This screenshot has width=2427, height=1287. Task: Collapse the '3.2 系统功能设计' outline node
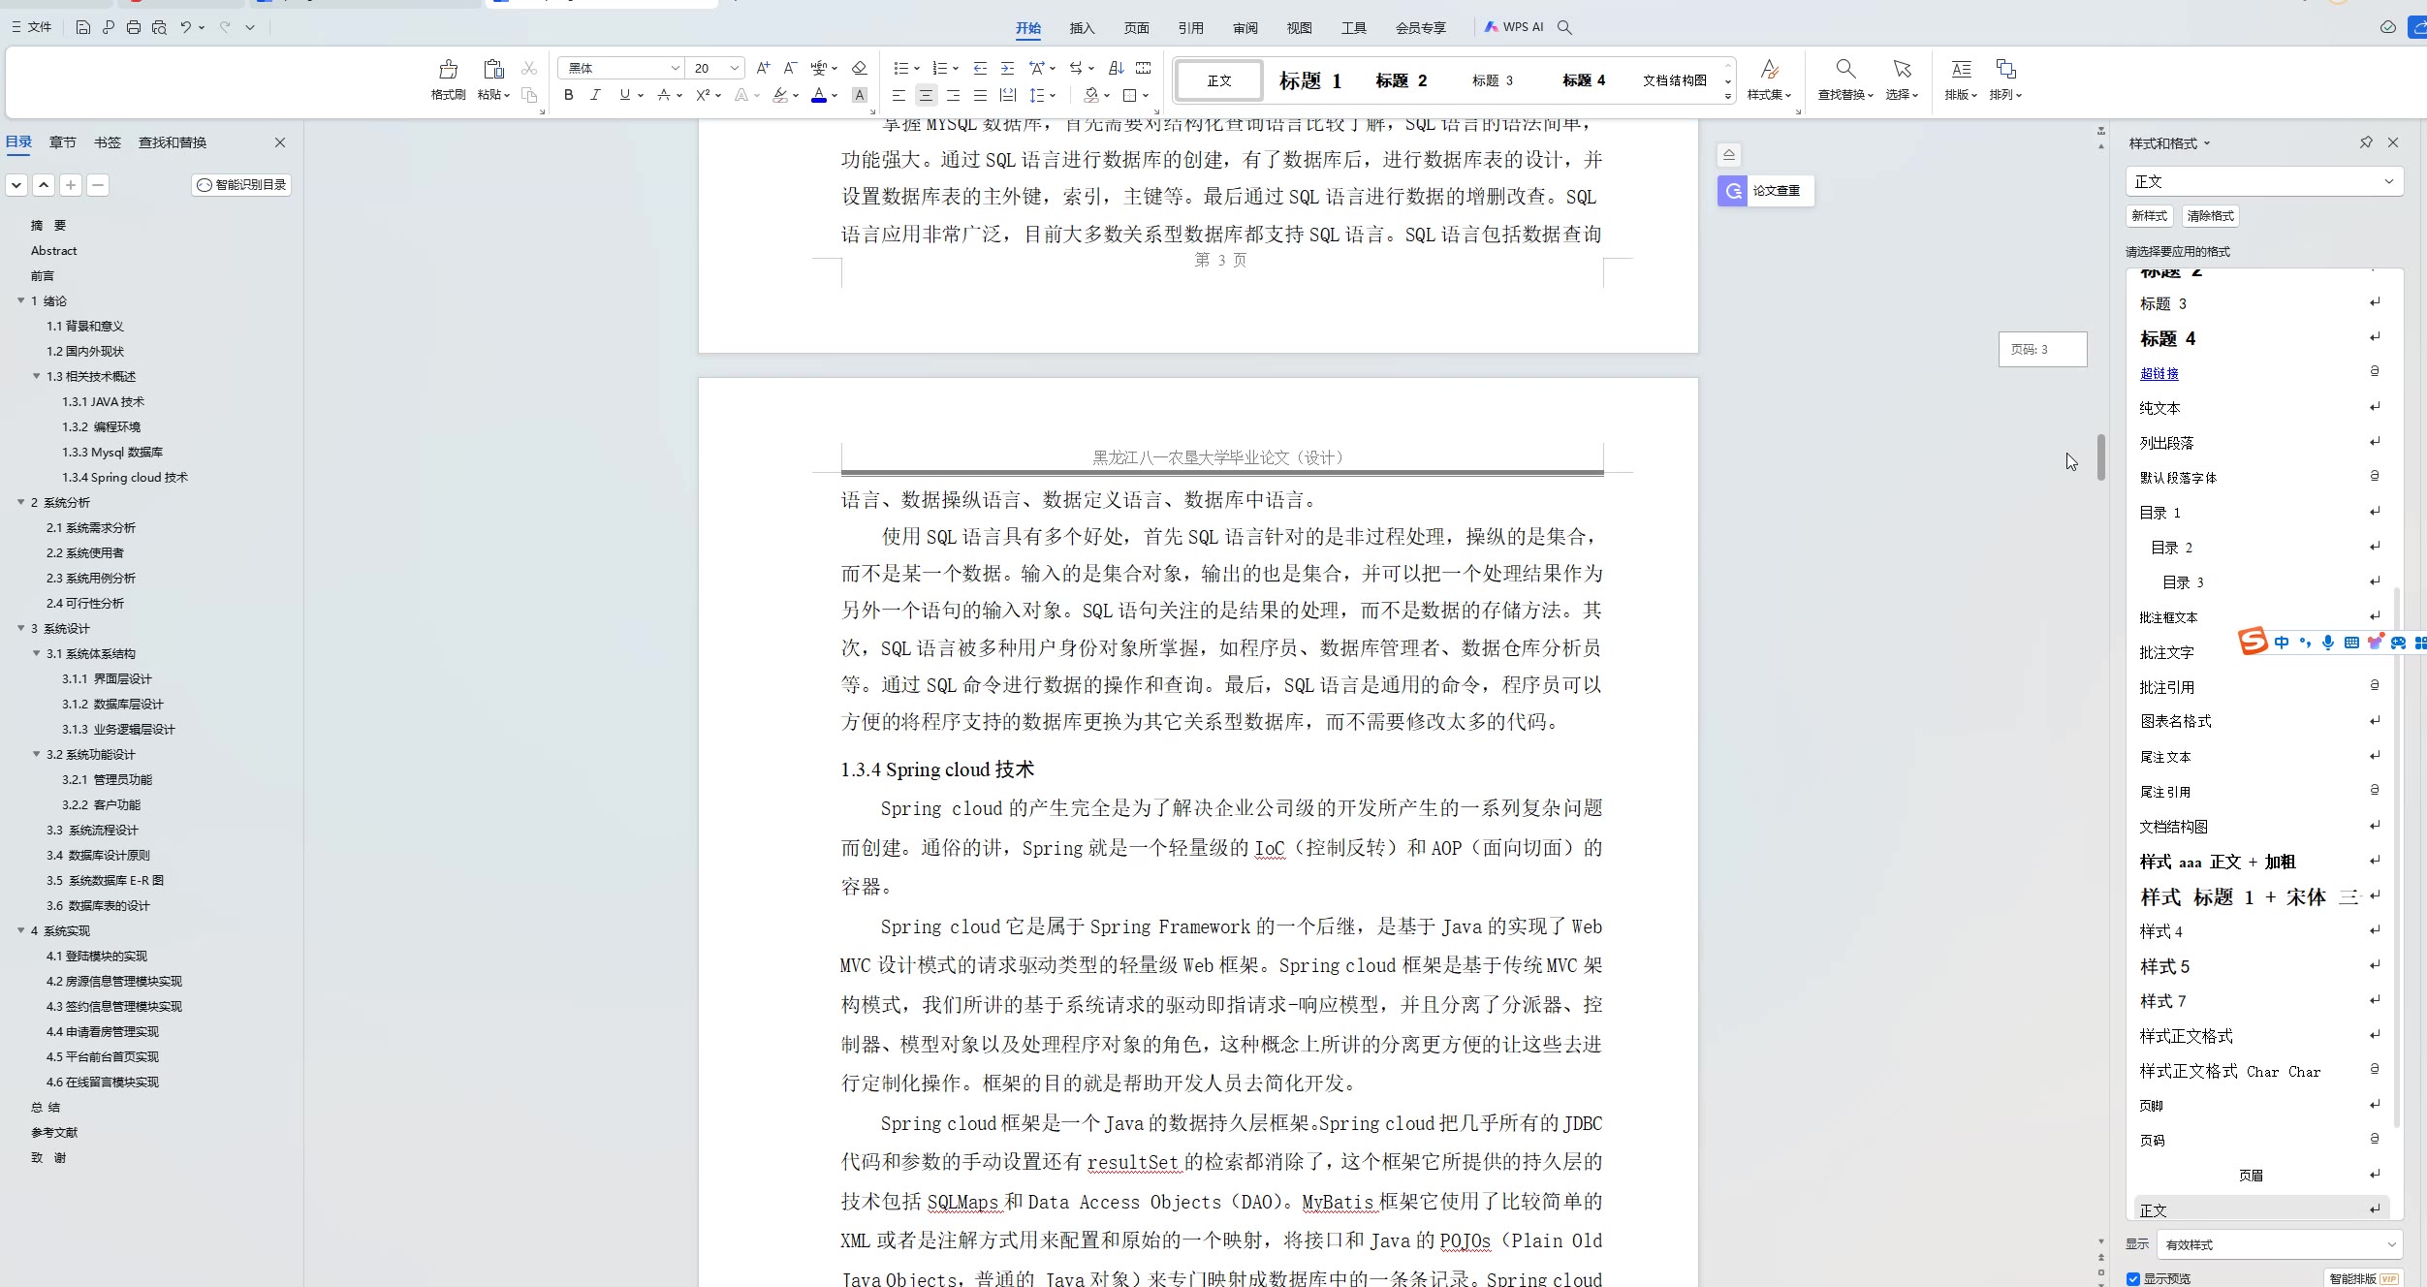pos(36,754)
